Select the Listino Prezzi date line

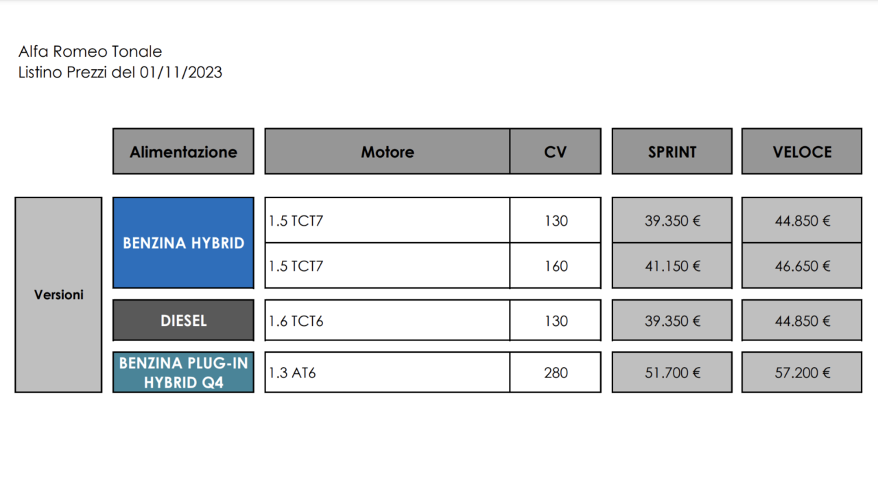120,73
